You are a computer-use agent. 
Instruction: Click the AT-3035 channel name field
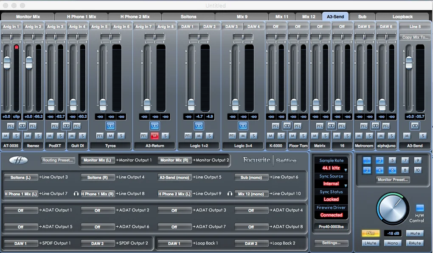coord(11,145)
